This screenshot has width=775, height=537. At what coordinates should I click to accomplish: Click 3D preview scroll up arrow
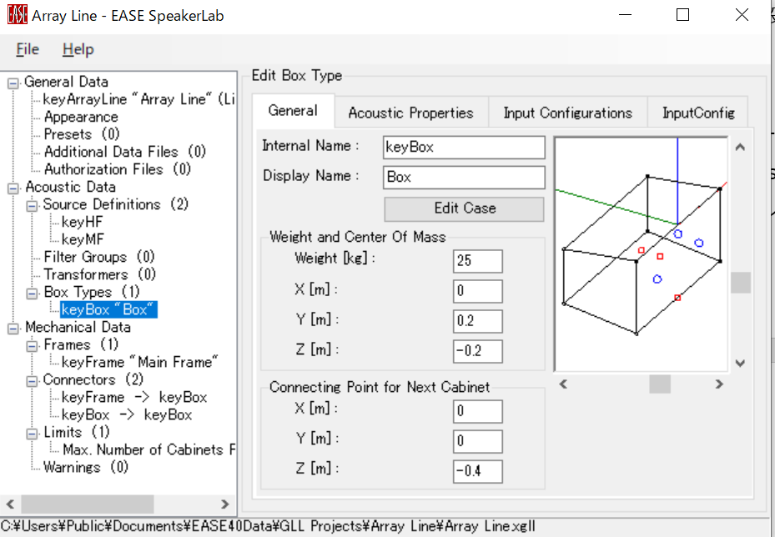[740, 148]
